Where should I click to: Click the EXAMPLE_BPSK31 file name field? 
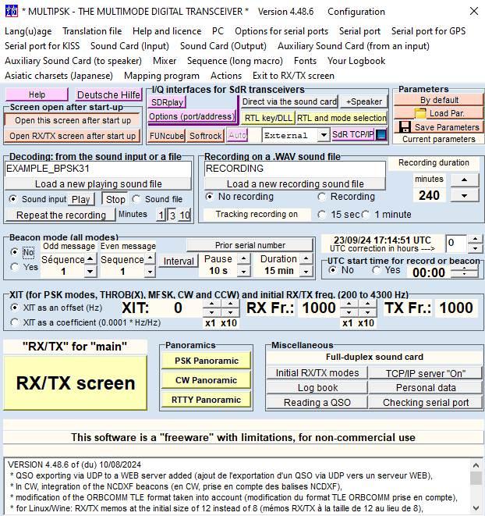(x=98, y=169)
